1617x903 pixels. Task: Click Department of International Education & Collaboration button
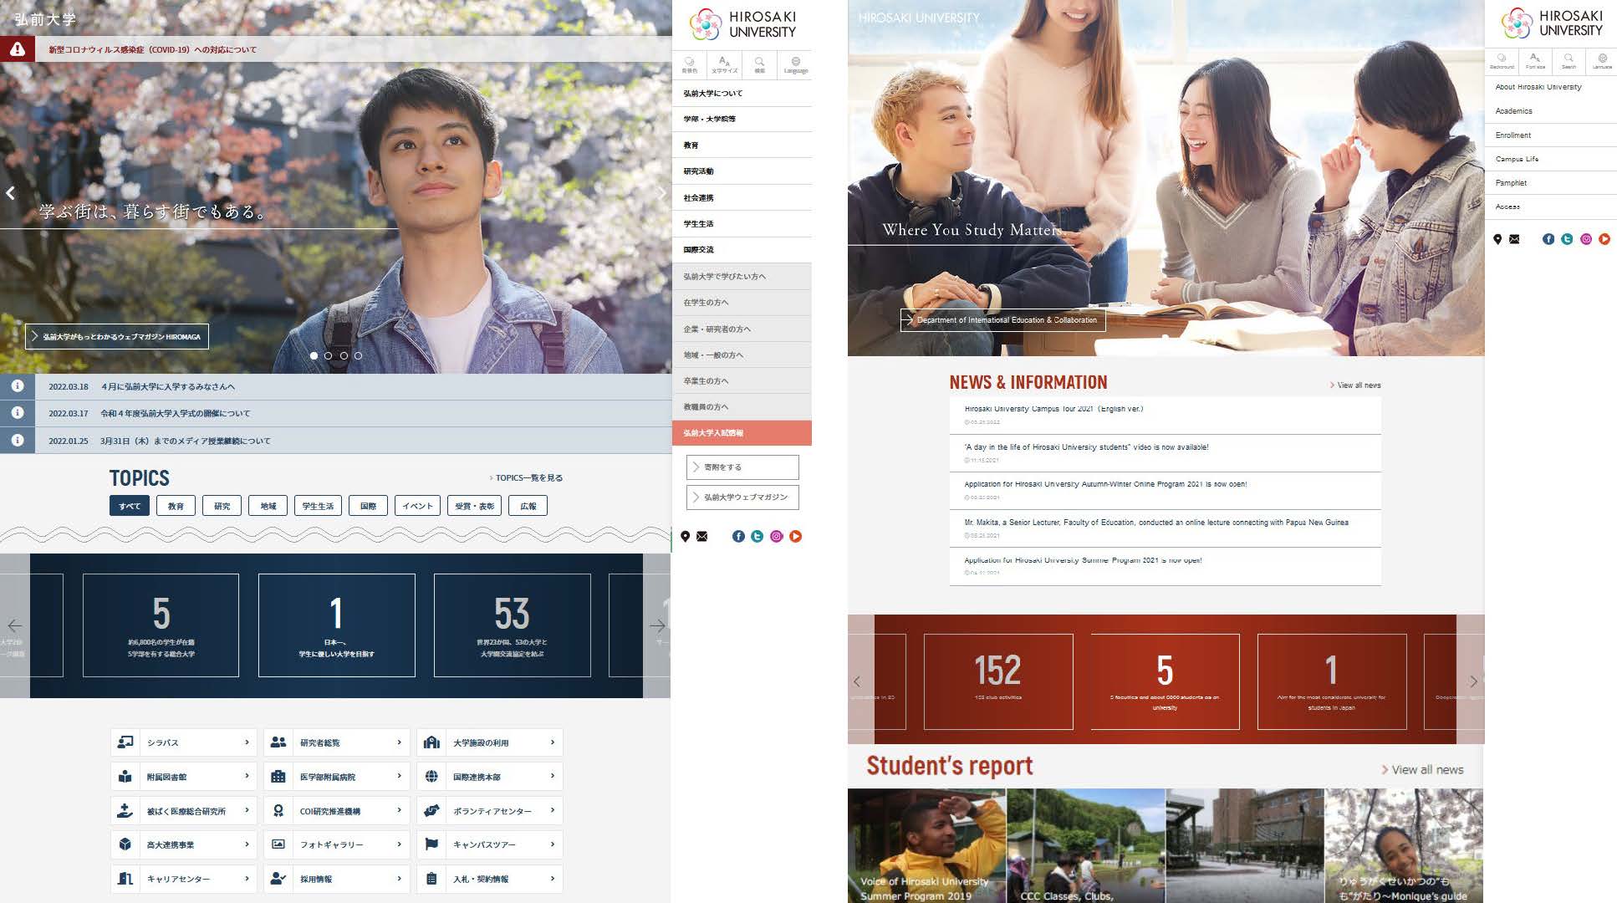[x=1002, y=320]
